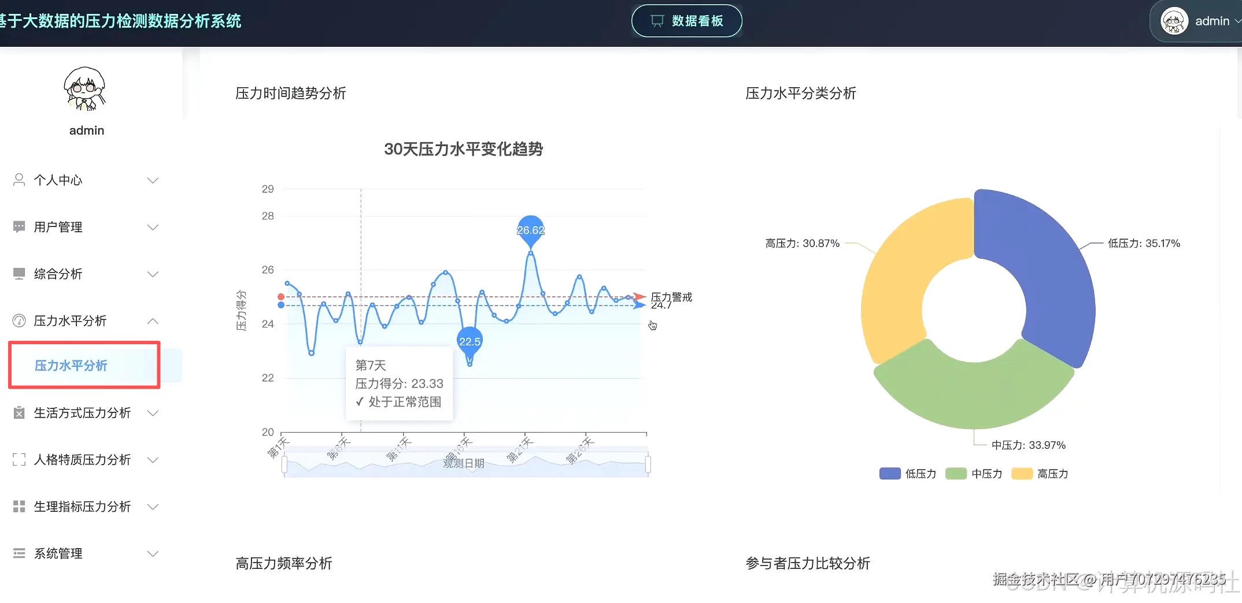
Task: Select the 个人中心 person icon
Action: 18,180
